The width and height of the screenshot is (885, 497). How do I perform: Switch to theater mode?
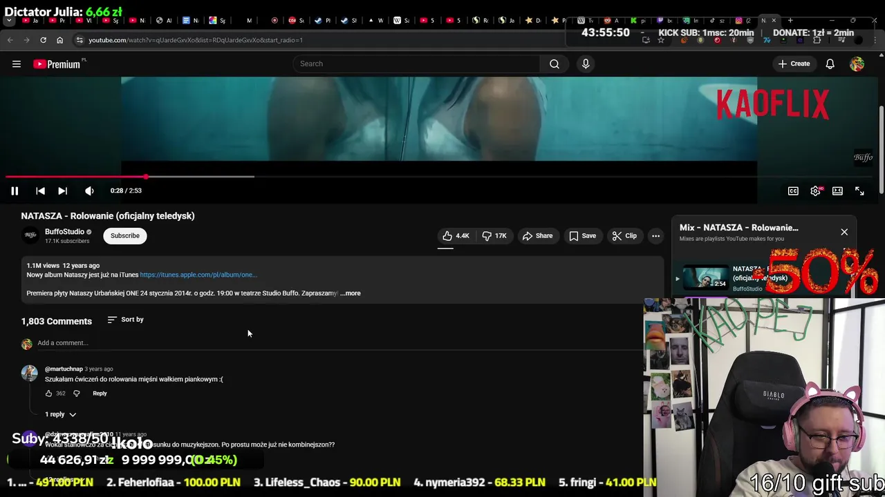(837, 191)
